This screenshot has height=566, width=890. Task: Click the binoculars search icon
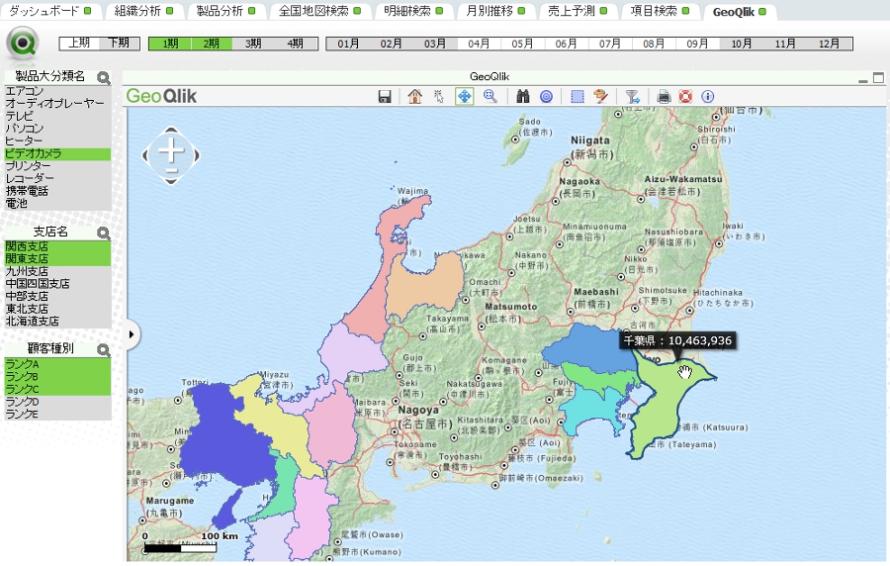[524, 96]
